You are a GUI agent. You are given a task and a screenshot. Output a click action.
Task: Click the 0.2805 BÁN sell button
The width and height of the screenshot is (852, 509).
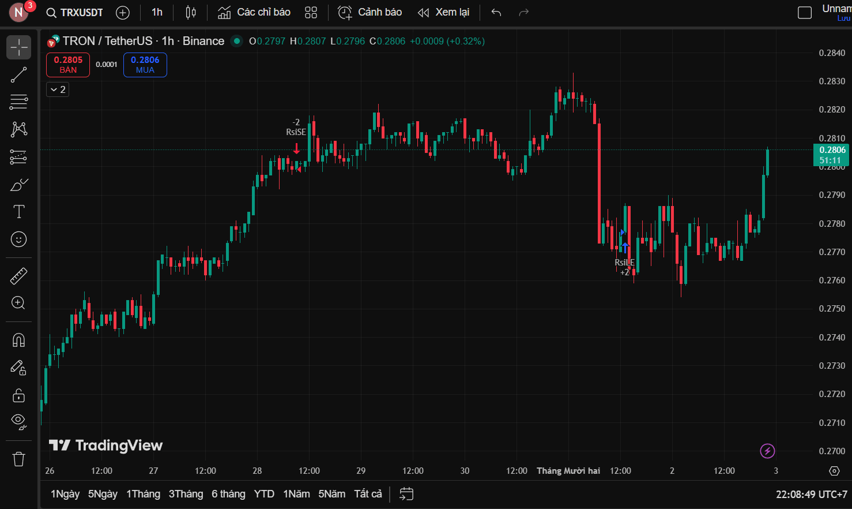click(68, 65)
